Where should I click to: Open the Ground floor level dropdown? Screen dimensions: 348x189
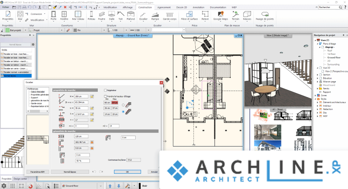[x=101, y=186]
